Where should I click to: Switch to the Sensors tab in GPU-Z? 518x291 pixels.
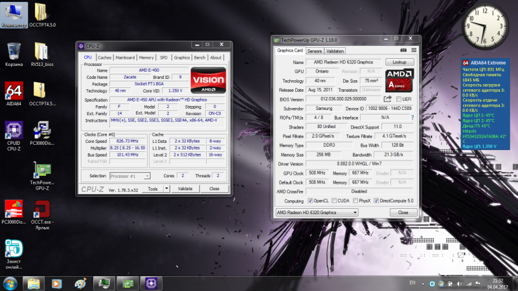click(315, 50)
